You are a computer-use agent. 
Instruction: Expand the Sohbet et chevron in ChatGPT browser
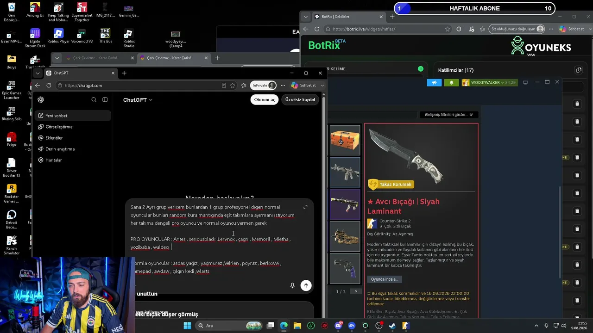322,86
